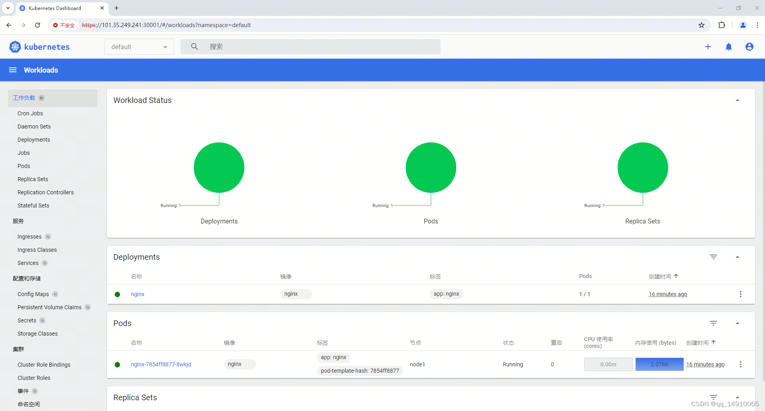Sort Pods by creation time arrow
This screenshot has height=411, width=765.
(714, 342)
